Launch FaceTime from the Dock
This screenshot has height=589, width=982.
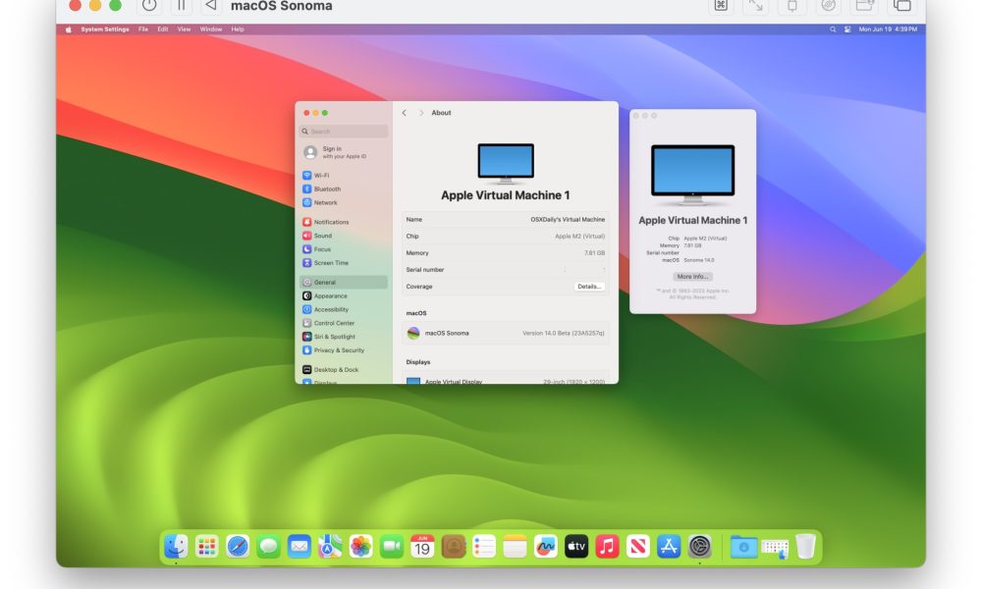(392, 547)
